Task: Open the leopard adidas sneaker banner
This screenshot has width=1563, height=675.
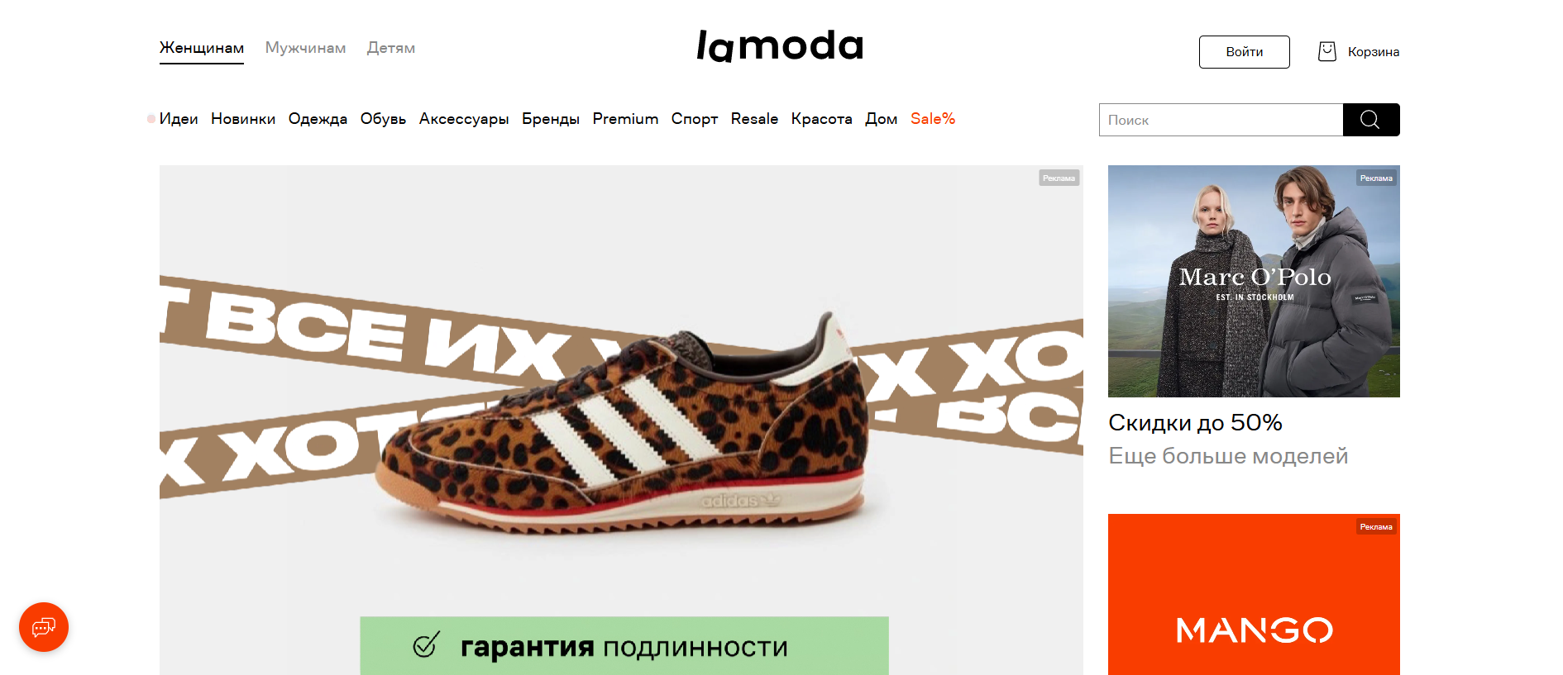Action: pos(621,420)
